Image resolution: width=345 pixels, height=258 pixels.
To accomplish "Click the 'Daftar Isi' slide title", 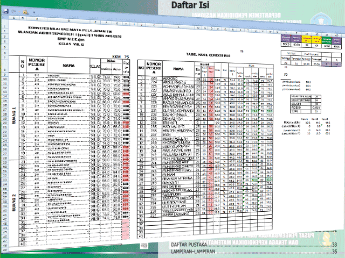I will [x=190, y=5].
